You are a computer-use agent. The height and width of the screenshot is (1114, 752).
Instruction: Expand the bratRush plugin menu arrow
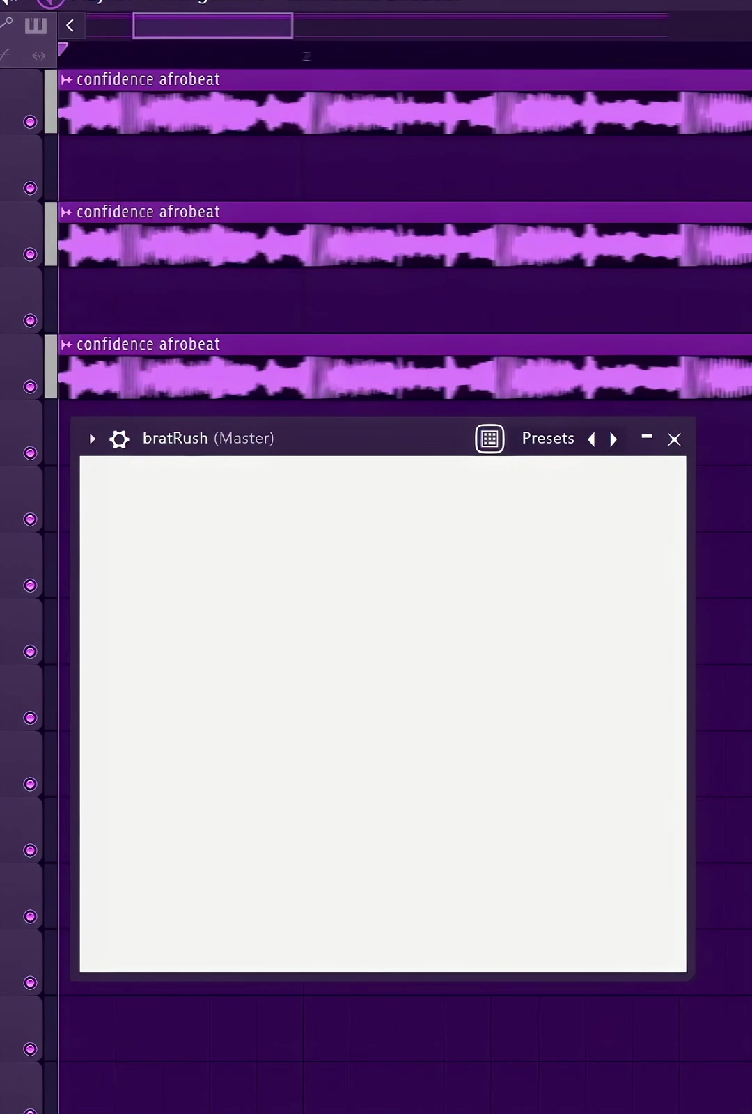pyautogui.click(x=92, y=439)
